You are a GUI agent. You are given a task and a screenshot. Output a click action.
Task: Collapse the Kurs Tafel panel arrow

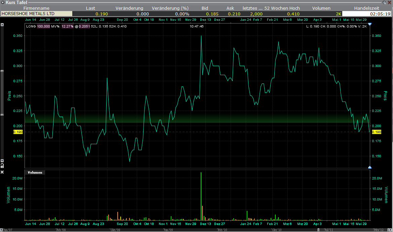click(x=3, y=2)
